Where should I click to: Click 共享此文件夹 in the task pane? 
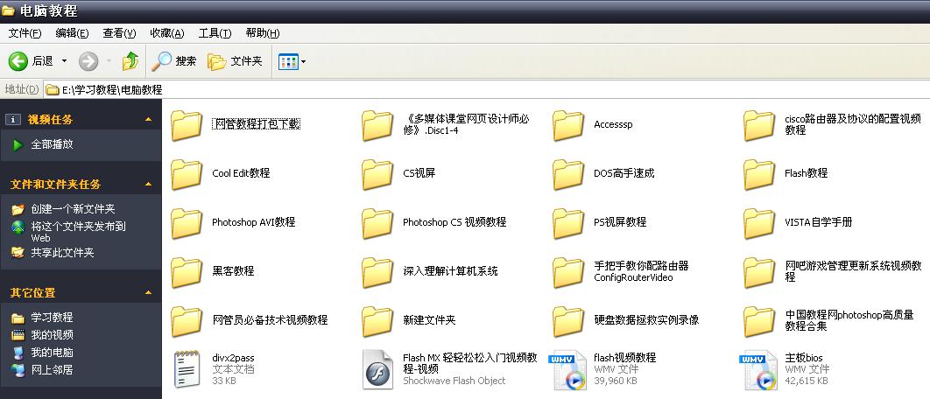(62, 253)
